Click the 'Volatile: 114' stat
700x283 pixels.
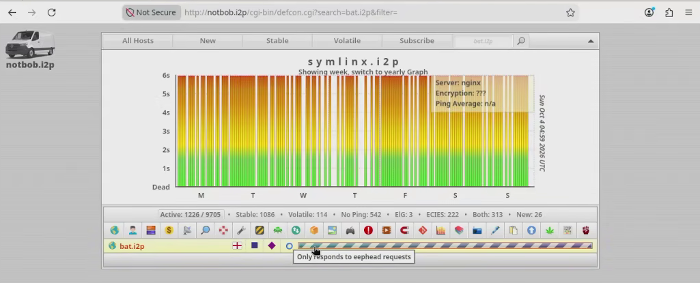[x=307, y=214]
